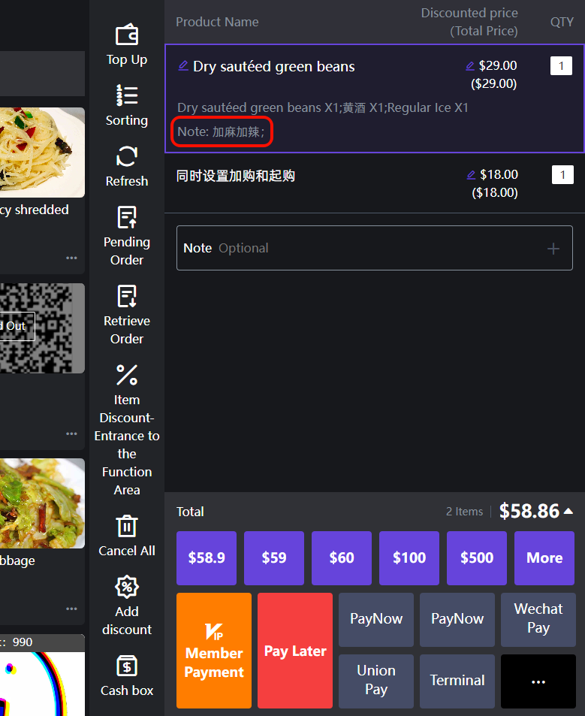Open Add discount icon

[126, 587]
